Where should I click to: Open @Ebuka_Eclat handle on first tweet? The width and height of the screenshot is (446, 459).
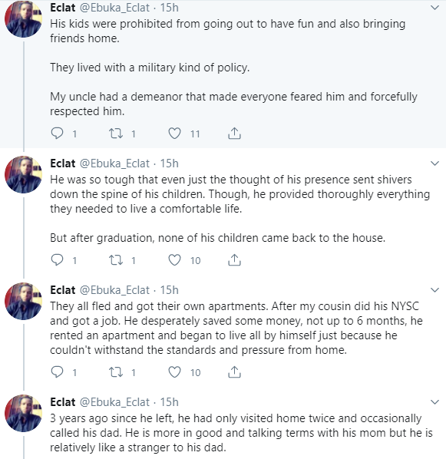(115, 8)
